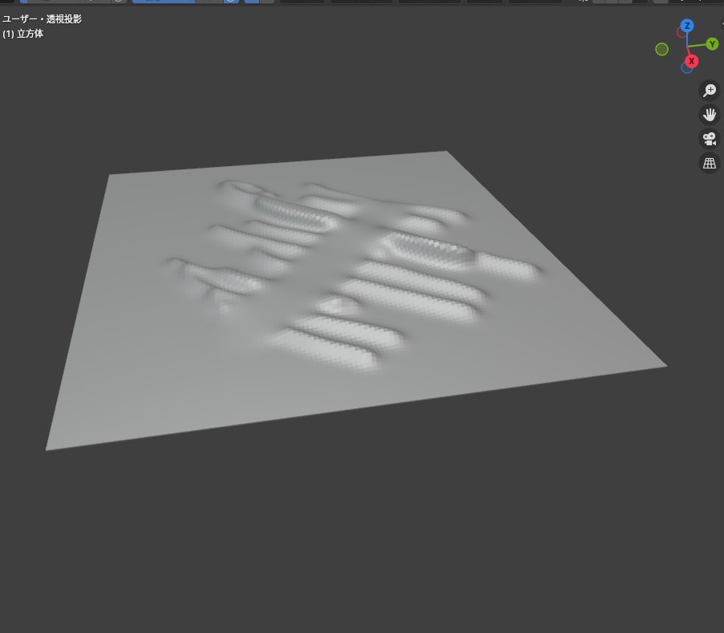The height and width of the screenshot is (633, 724).
Task: Click the green Y axis on gizmo
Action: coord(712,44)
